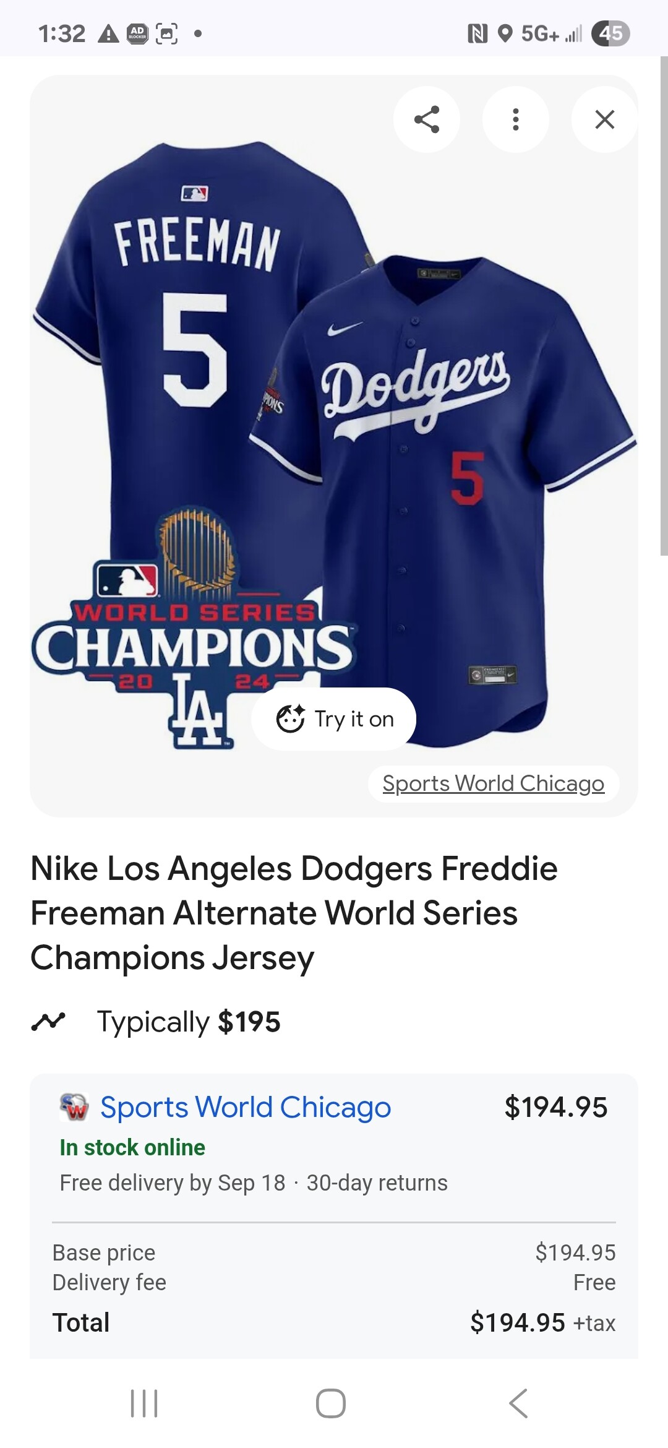Tap the Free delivery by Sep 18 text
The height and width of the screenshot is (1448, 668).
[x=173, y=1183]
